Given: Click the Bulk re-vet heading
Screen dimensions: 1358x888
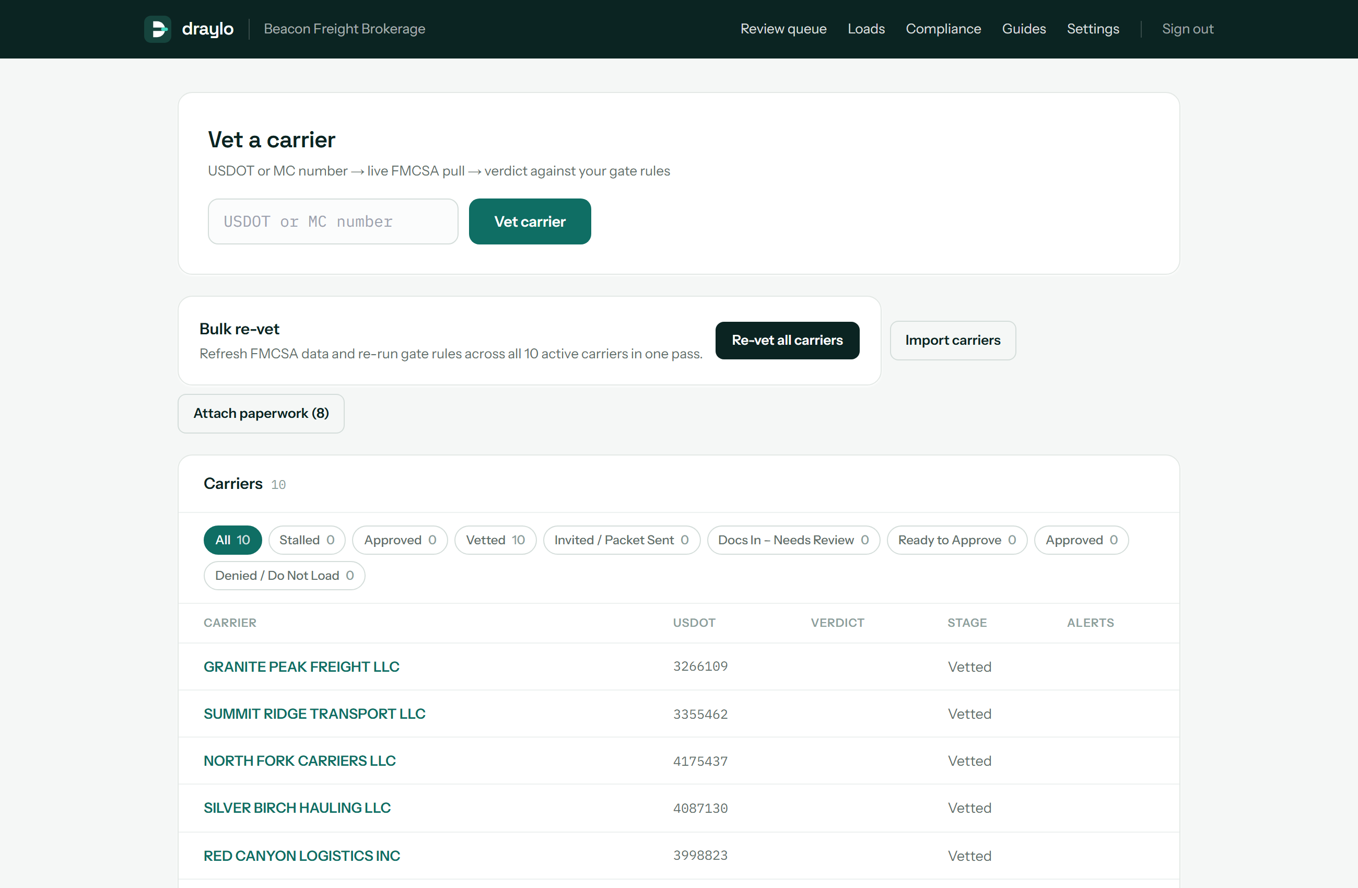Looking at the screenshot, I should [239, 329].
